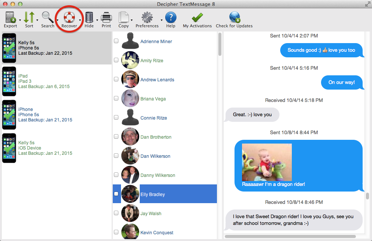Click the message pane vertical scrollbar thumb
372x241 pixels.
(x=367, y=196)
